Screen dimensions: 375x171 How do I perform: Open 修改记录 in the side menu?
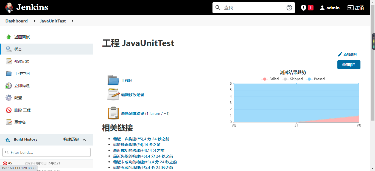pos(22,61)
